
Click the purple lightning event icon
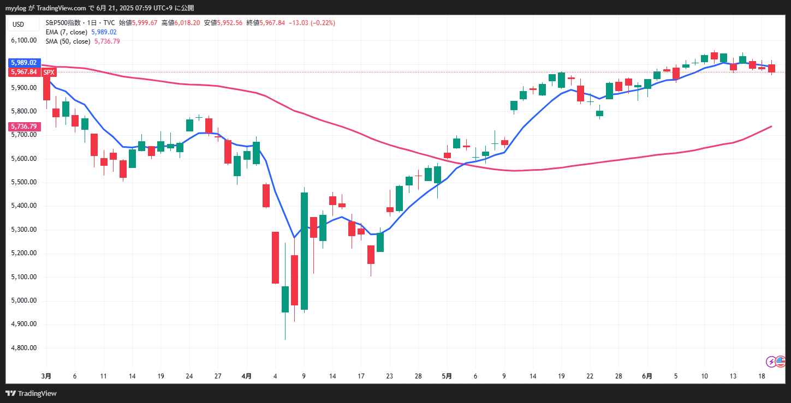coord(771,361)
